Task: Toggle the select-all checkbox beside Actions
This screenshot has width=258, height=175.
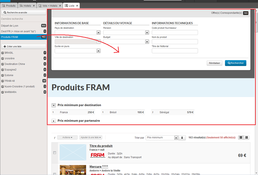Action: (x=55, y=138)
